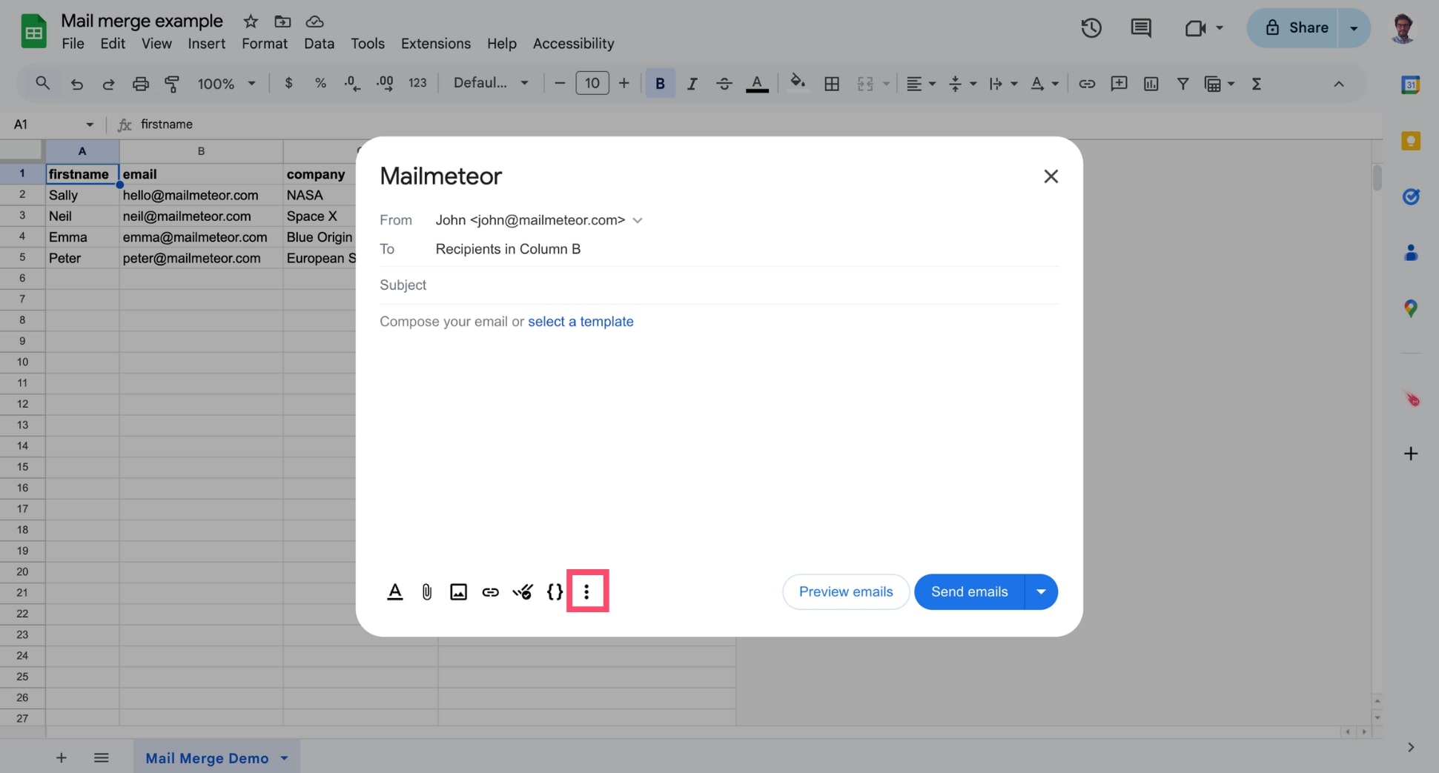
Task: Open the fill color picker
Action: [x=798, y=82]
